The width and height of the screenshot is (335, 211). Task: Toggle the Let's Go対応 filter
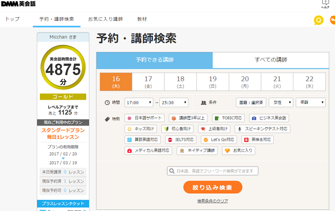219,140
